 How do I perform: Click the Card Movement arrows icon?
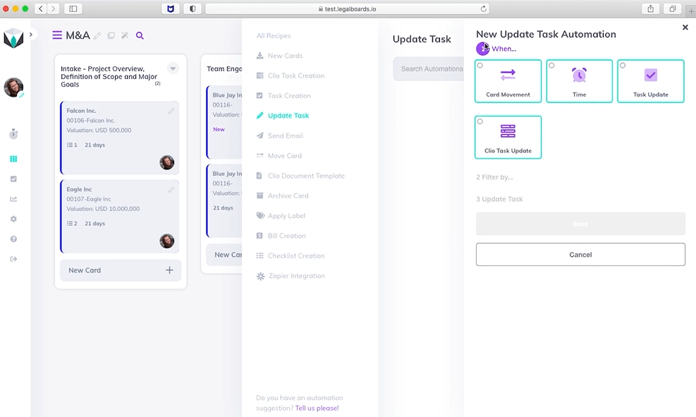(508, 75)
